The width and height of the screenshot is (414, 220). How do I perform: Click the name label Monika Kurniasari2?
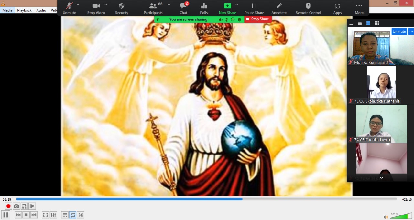pyautogui.click(x=371, y=62)
